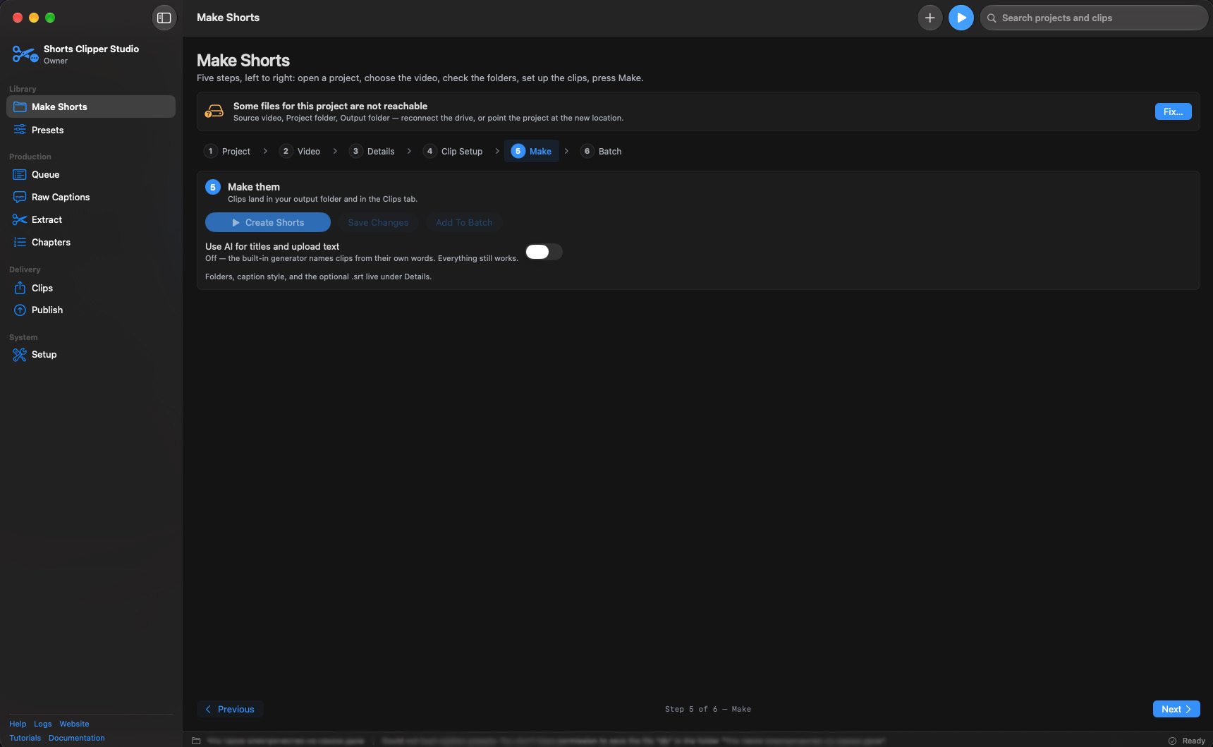
Task: Click Save Changes button
Action: pos(378,222)
